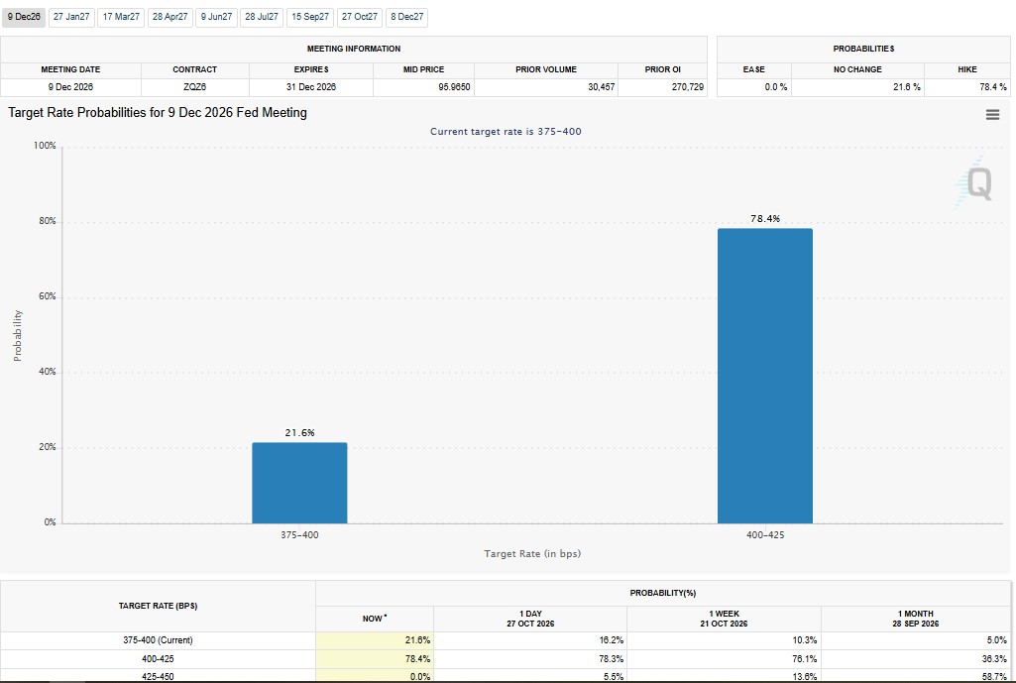Image resolution: width=1016 pixels, height=683 pixels.
Task: Click the 95.9650 mid price value
Action: (454, 87)
